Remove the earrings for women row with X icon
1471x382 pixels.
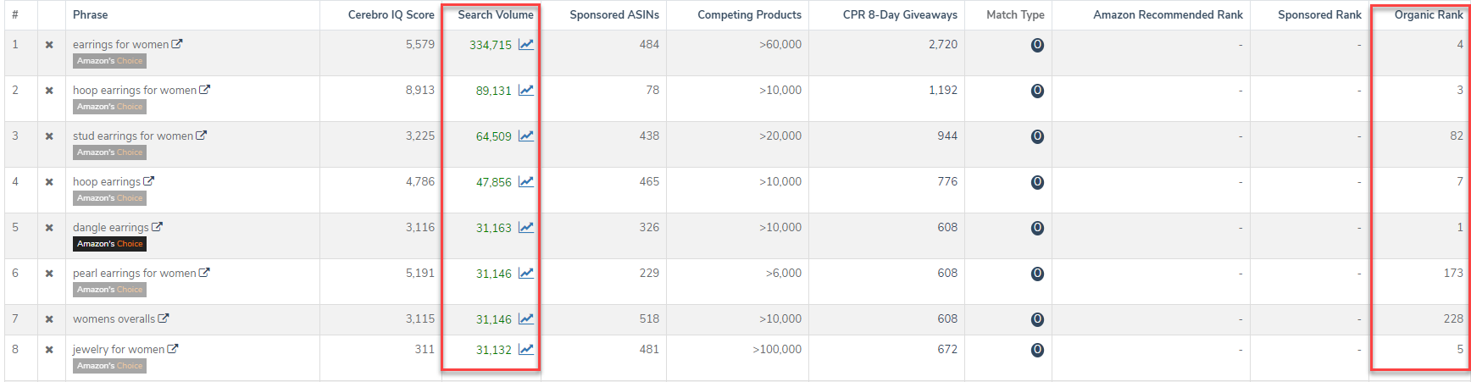click(x=49, y=45)
